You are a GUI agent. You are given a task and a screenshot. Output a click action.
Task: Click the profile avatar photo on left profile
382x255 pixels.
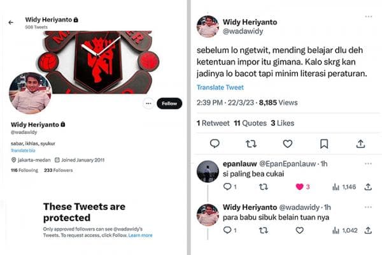point(29,93)
